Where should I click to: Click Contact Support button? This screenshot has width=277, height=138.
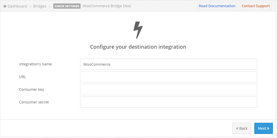256,6
